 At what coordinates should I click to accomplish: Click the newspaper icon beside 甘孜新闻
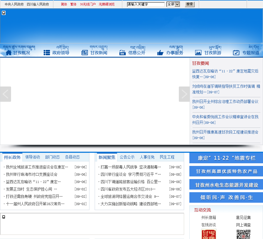[85, 53]
